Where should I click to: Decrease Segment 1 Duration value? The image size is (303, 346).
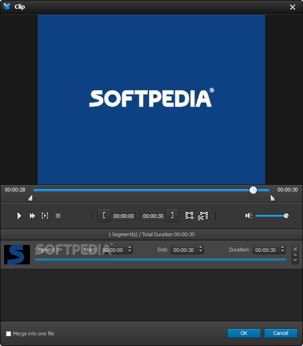point(283,251)
